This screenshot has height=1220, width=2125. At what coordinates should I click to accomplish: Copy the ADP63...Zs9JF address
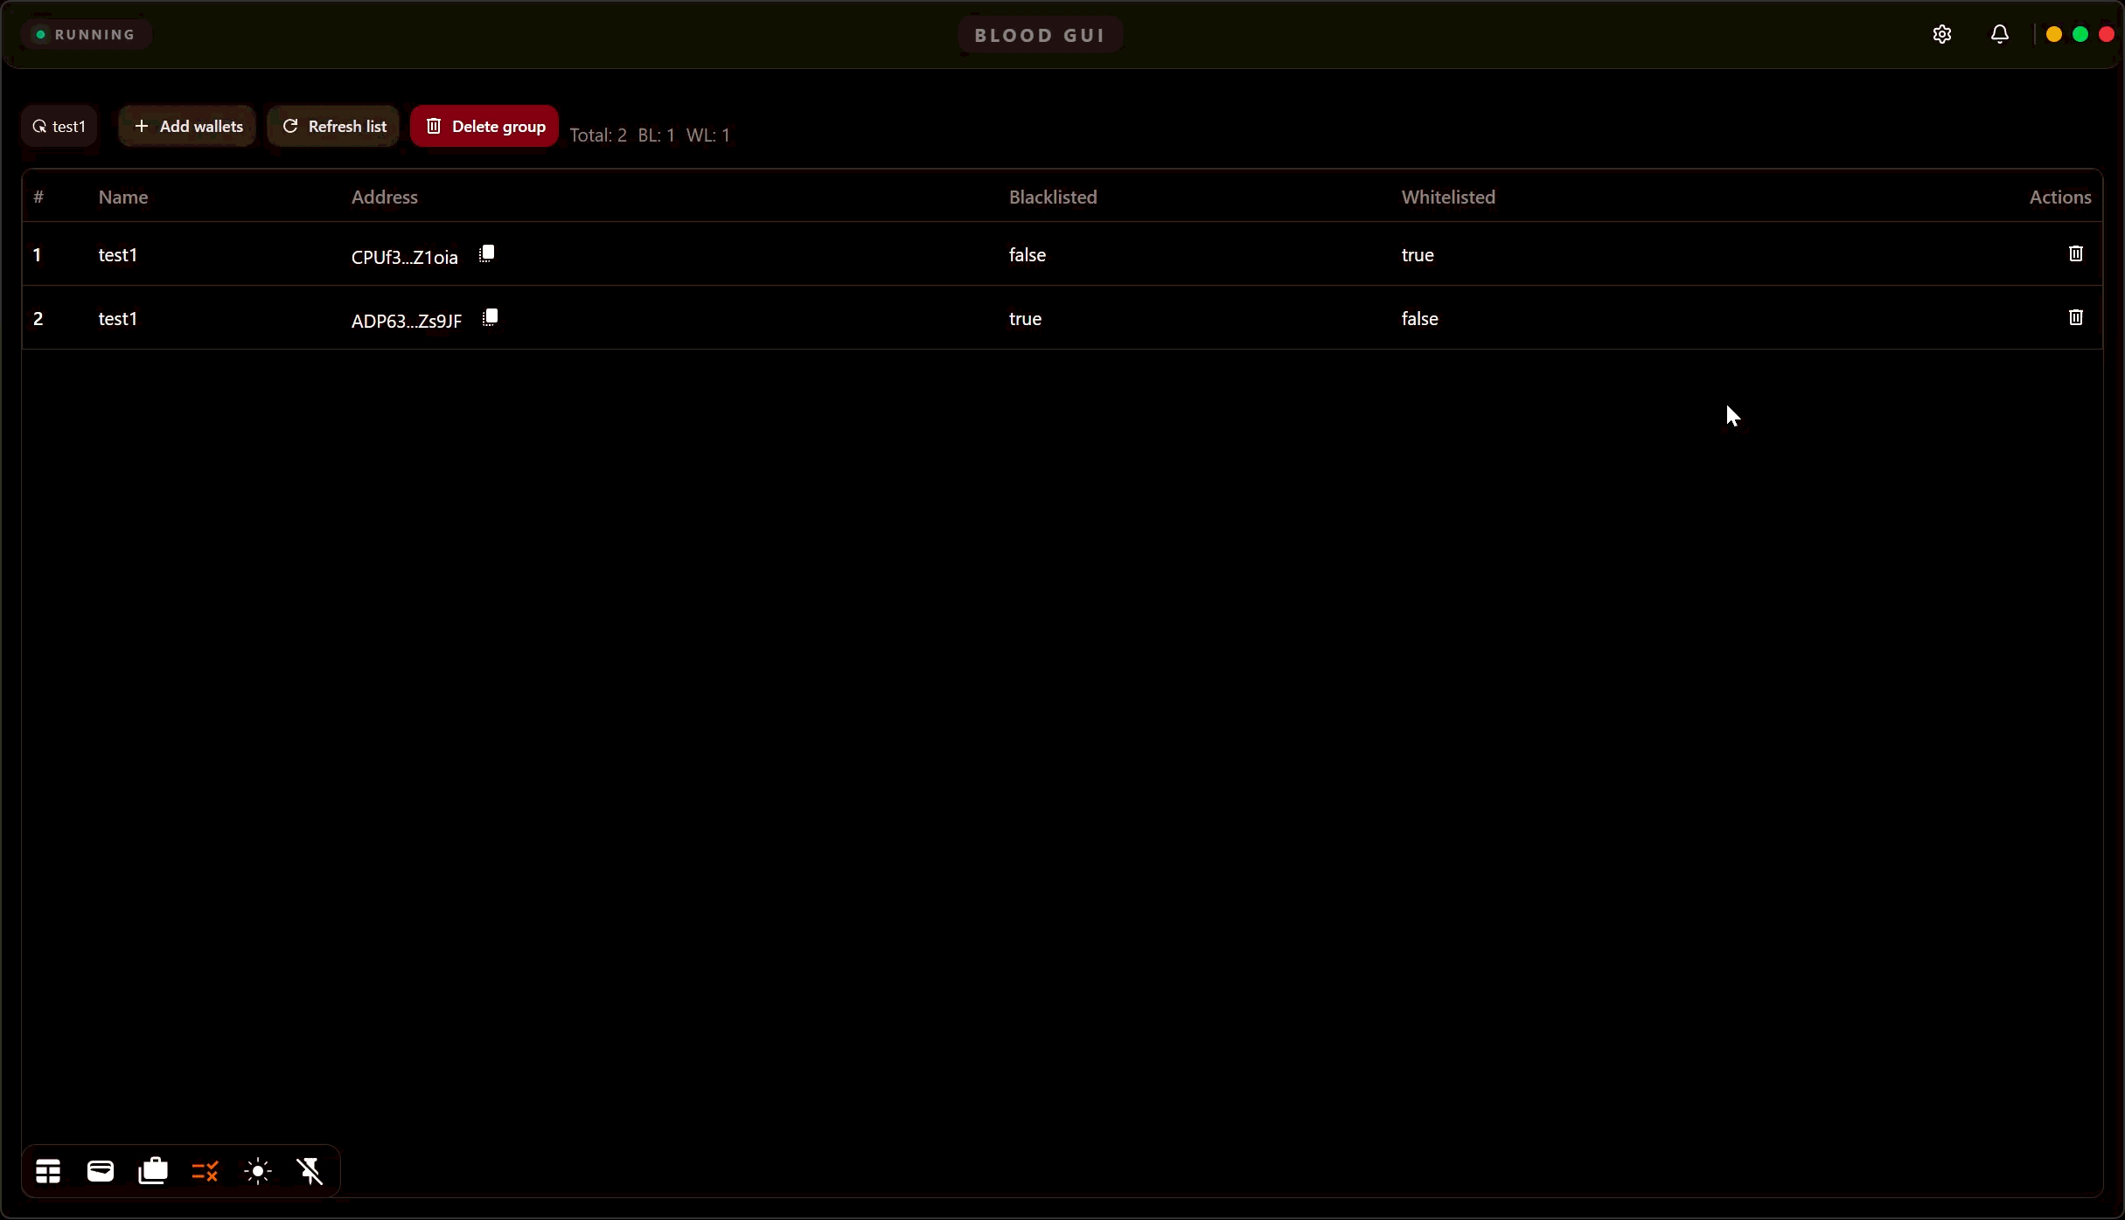click(491, 317)
